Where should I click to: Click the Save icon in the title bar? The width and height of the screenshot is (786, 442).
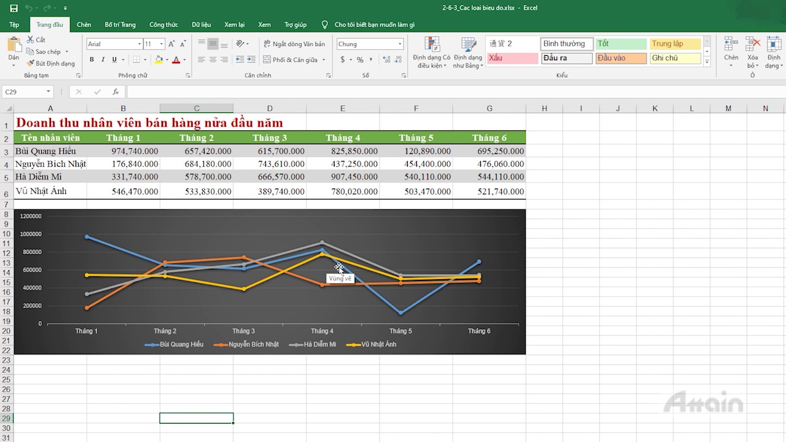point(14,8)
